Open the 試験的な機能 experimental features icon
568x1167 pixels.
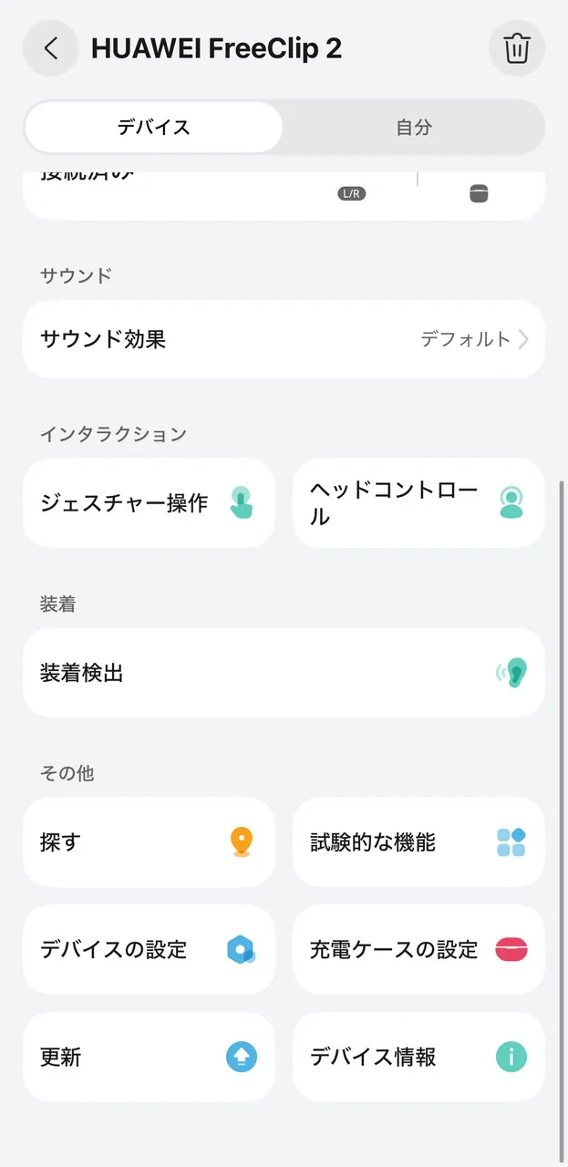(511, 842)
